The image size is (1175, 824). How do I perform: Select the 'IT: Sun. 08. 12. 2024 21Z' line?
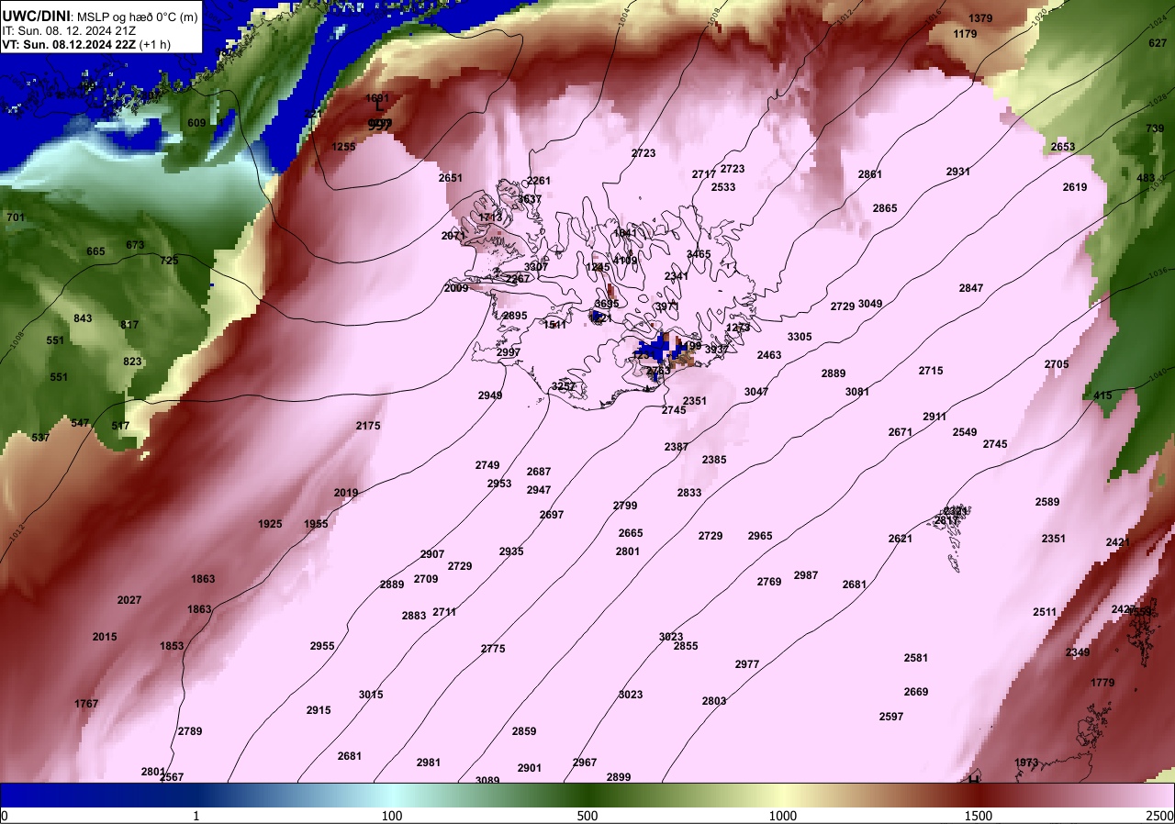coord(70,30)
